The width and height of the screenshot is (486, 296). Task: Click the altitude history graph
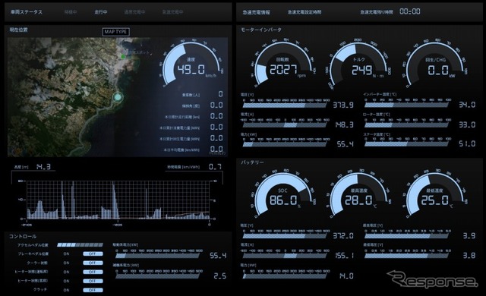pos(118,200)
